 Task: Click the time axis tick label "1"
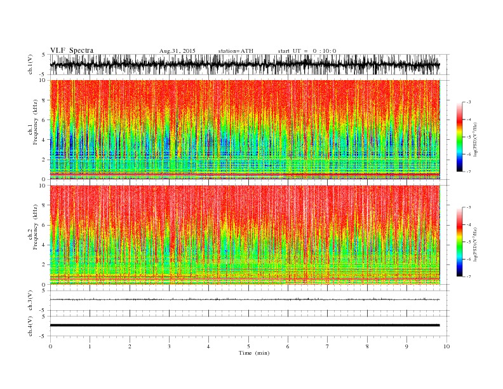point(90,346)
